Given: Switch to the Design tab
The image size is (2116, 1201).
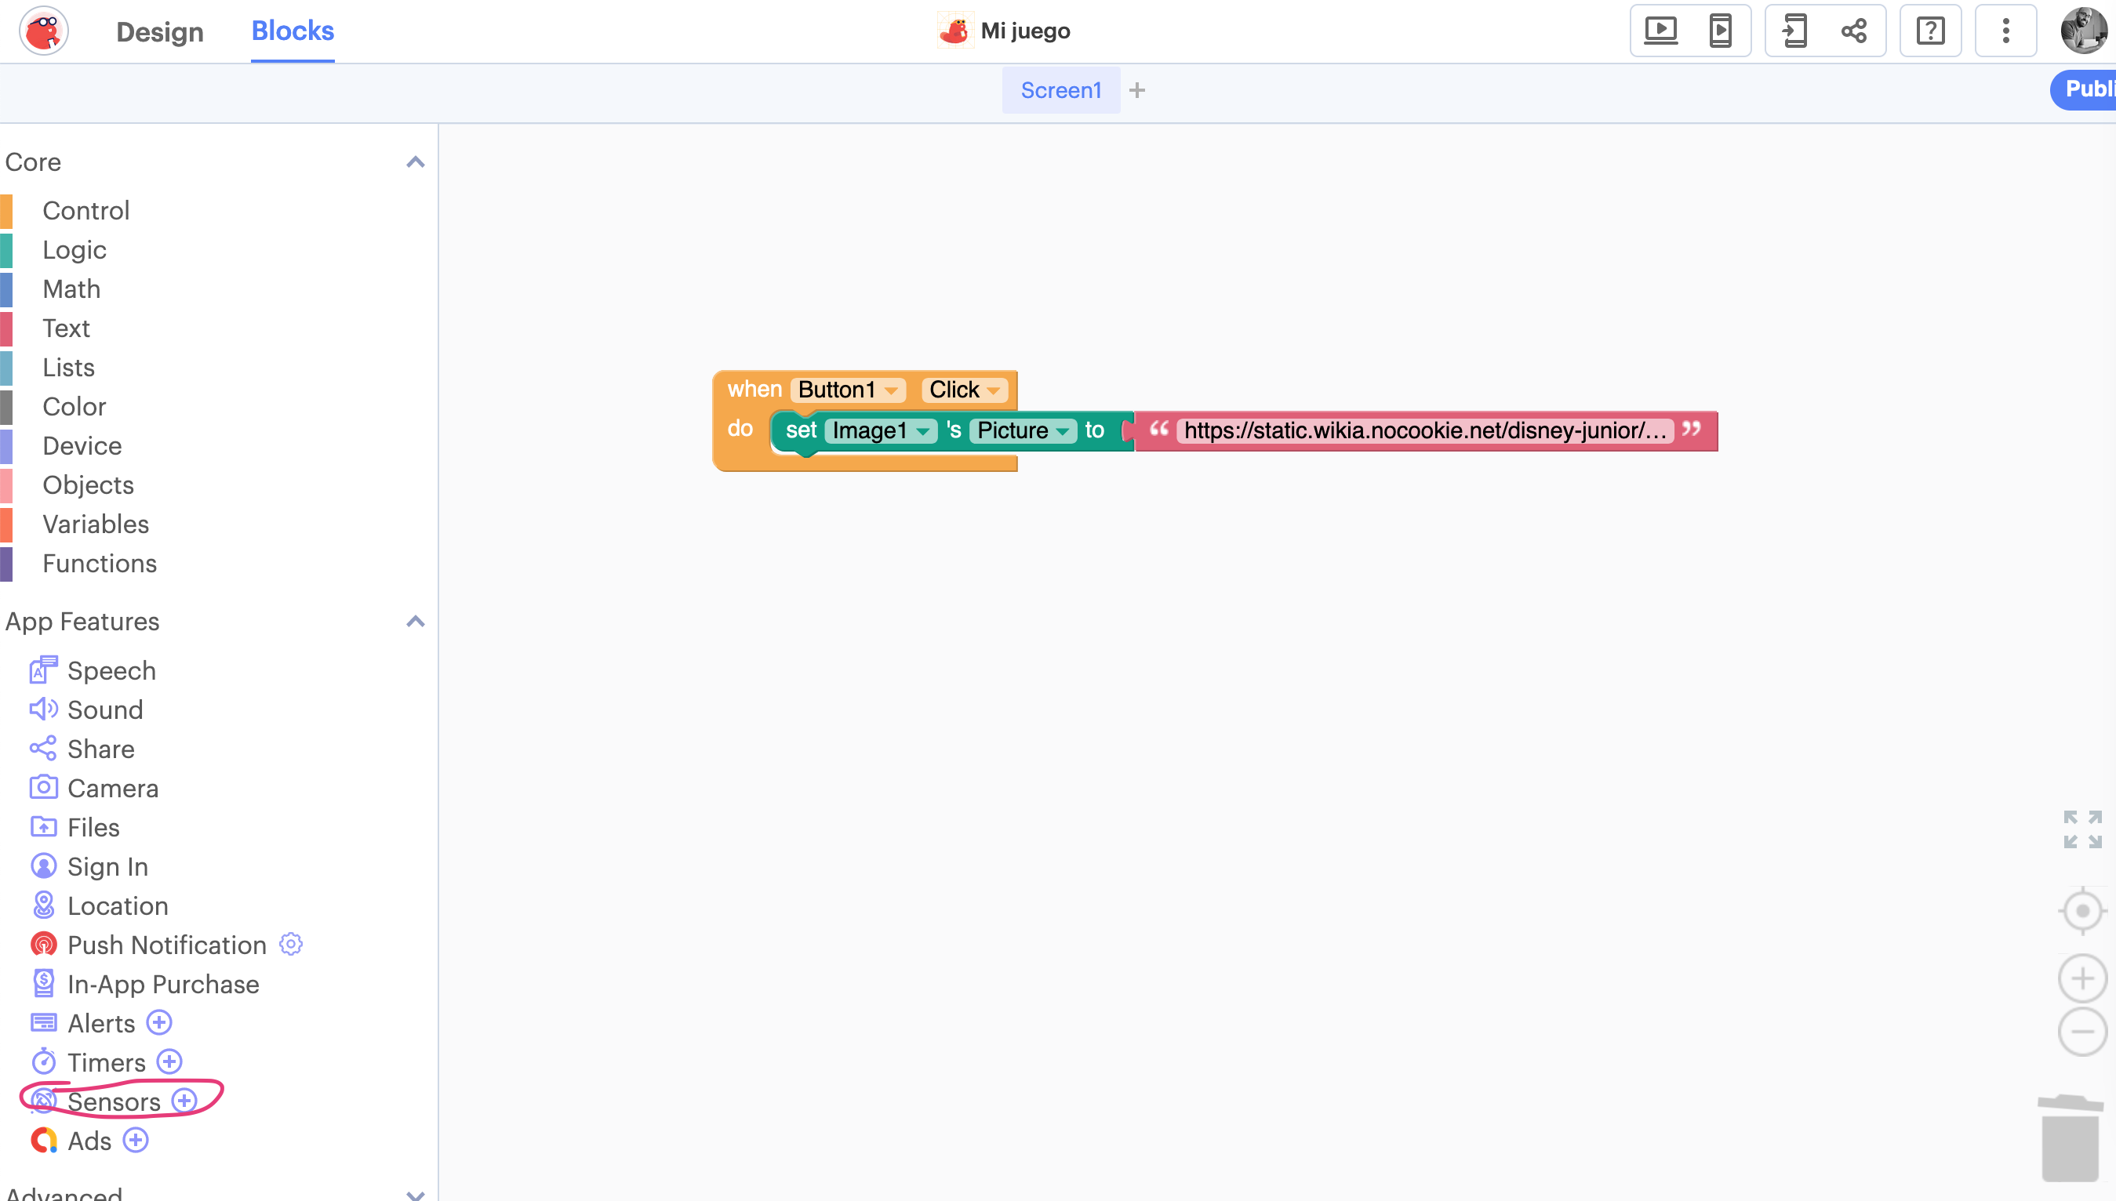Looking at the screenshot, I should pyautogui.click(x=159, y=31).
